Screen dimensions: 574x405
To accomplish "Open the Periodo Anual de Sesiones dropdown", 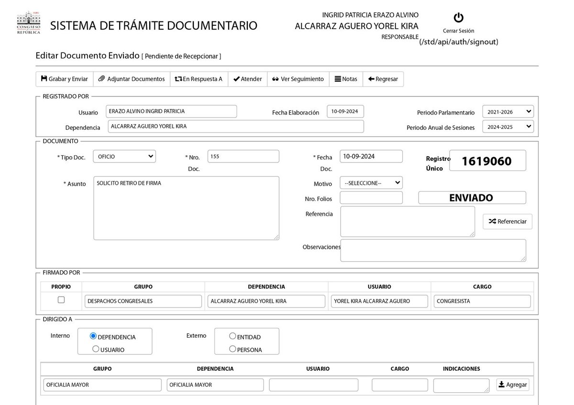I will [508, 127].
